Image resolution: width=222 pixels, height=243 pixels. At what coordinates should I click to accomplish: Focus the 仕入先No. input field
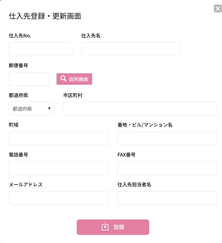40,49
